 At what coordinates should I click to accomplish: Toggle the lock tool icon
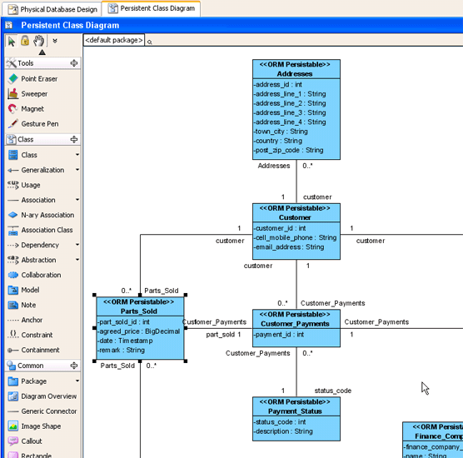(x=25, y=41)
